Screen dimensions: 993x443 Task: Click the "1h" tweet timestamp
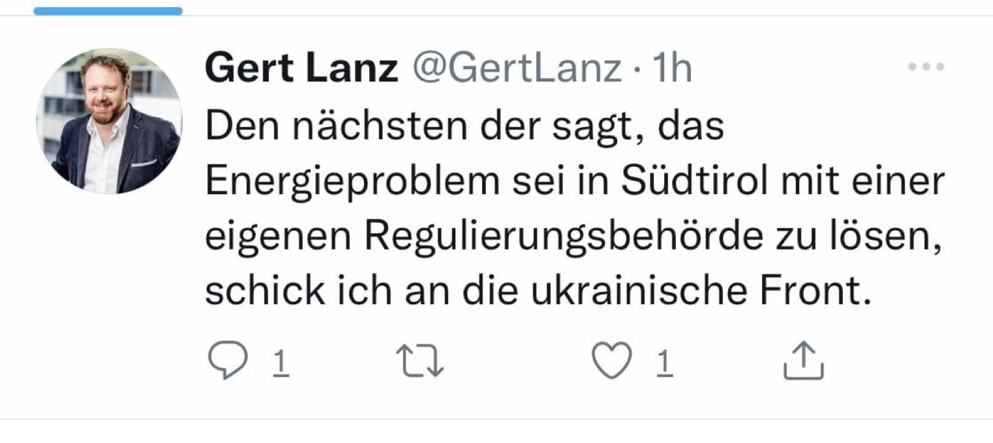(x=671, y=69)
